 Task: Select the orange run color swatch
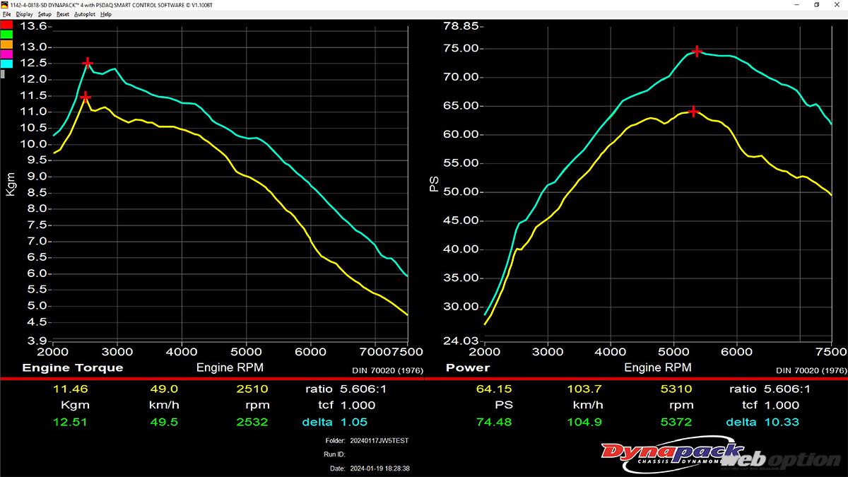[6, 45]
